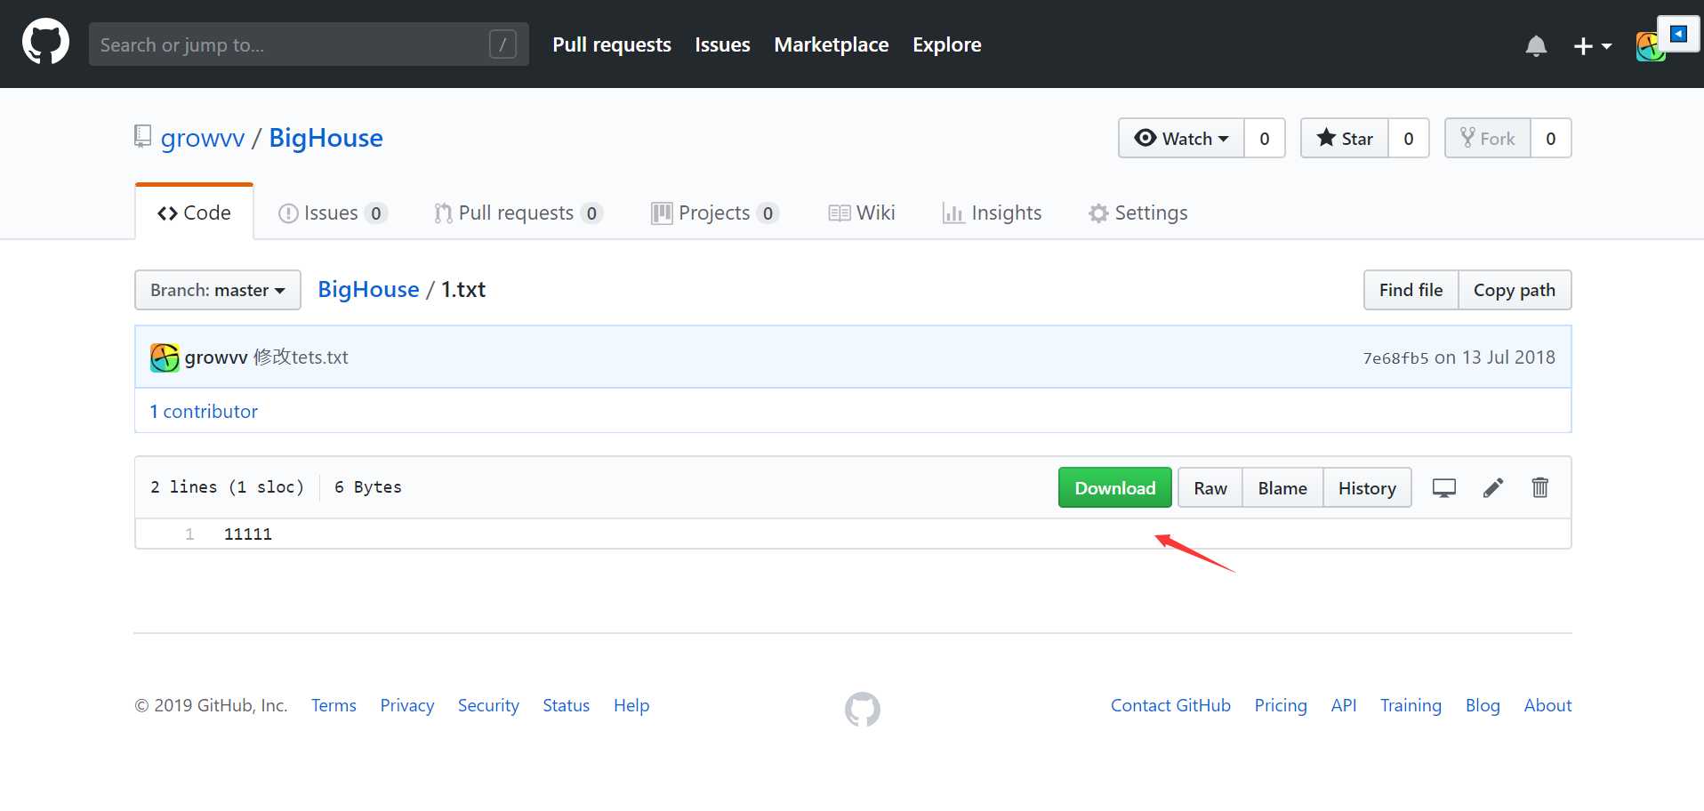
Task: Open the About footer link
Action: 1547,705
